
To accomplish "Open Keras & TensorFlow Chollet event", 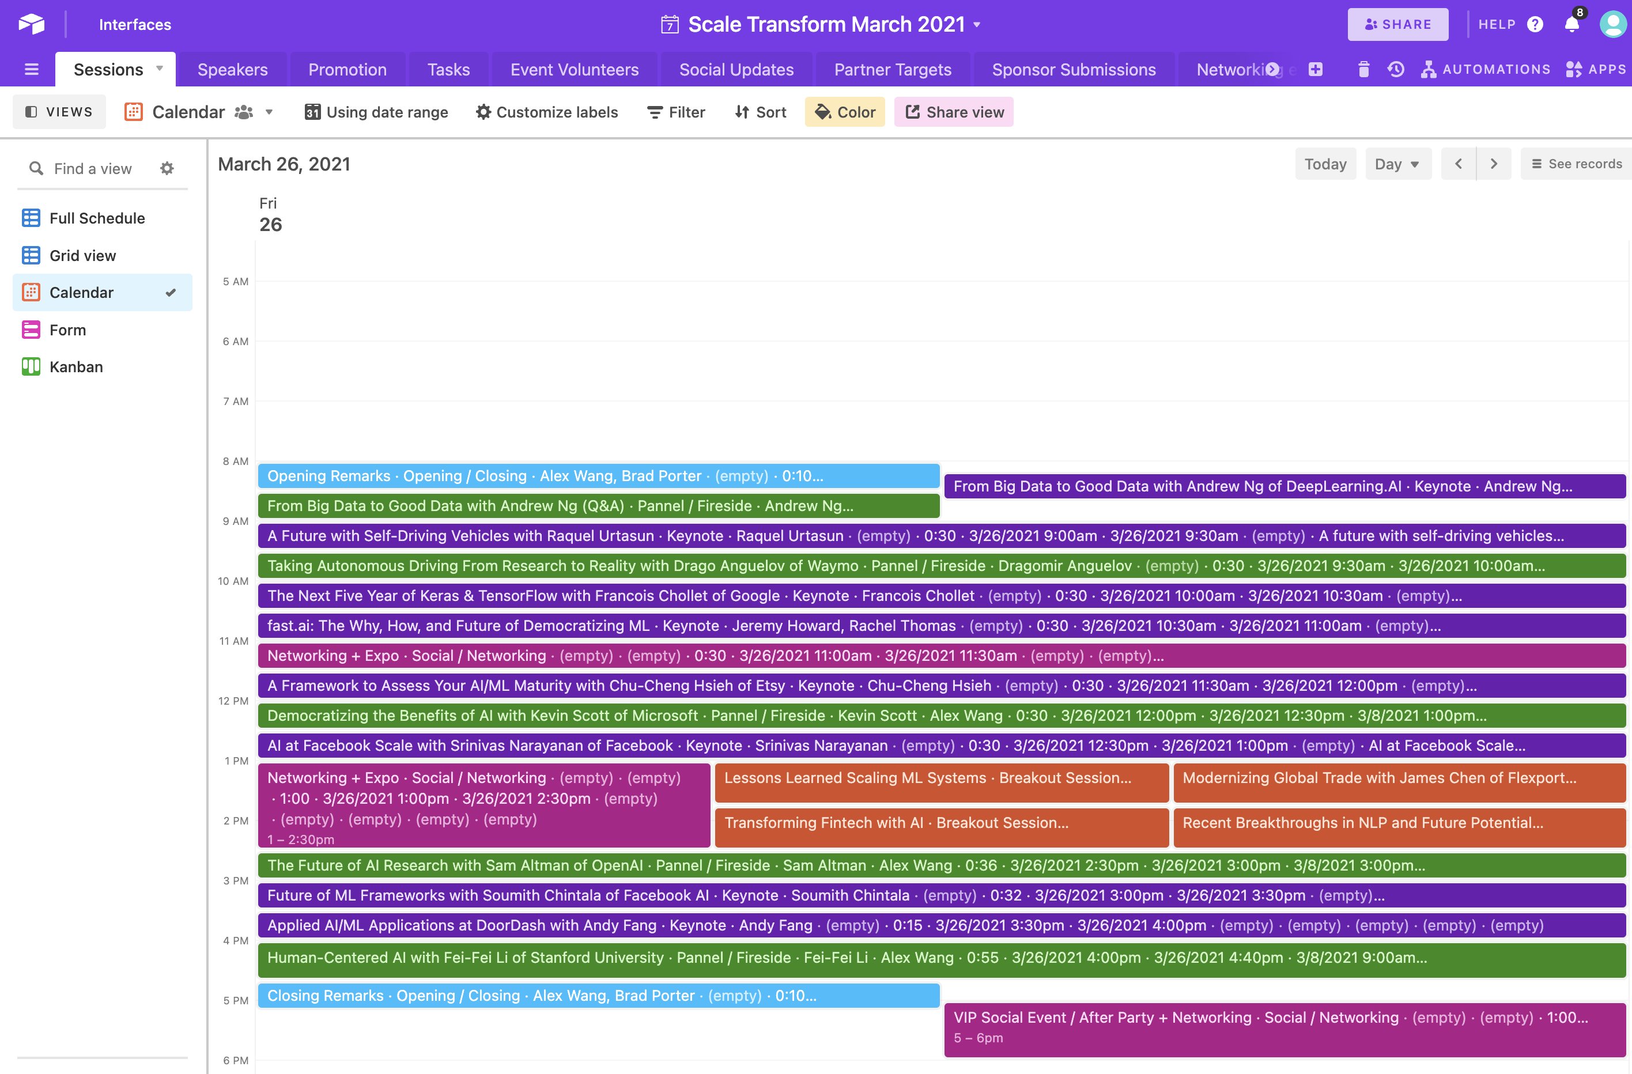I will point(942,595).
